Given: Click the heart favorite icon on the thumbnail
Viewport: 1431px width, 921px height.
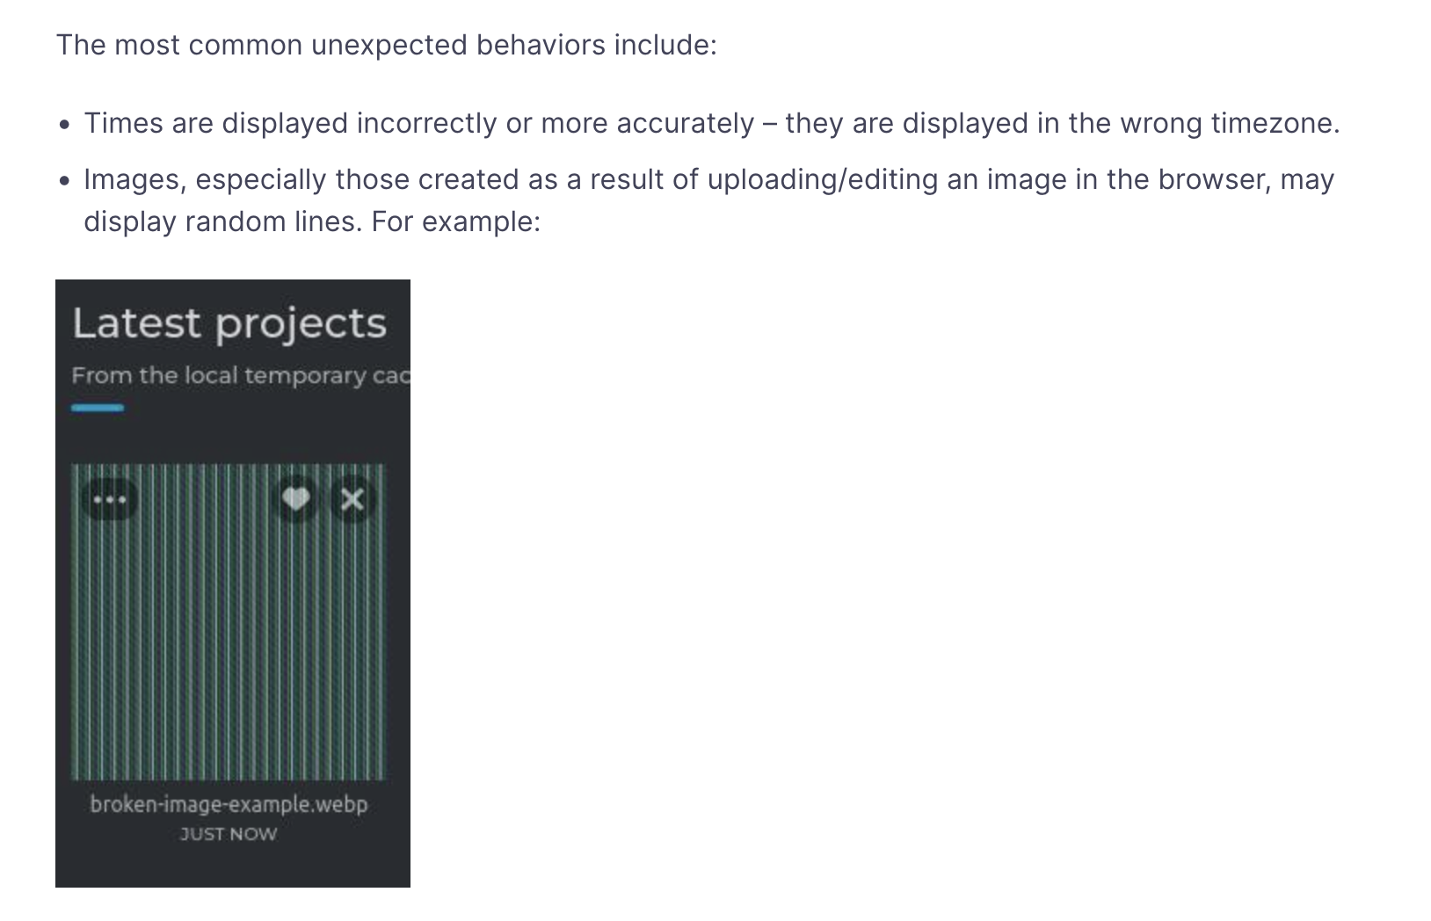Looking at the screenshot, I should (296, 499).
